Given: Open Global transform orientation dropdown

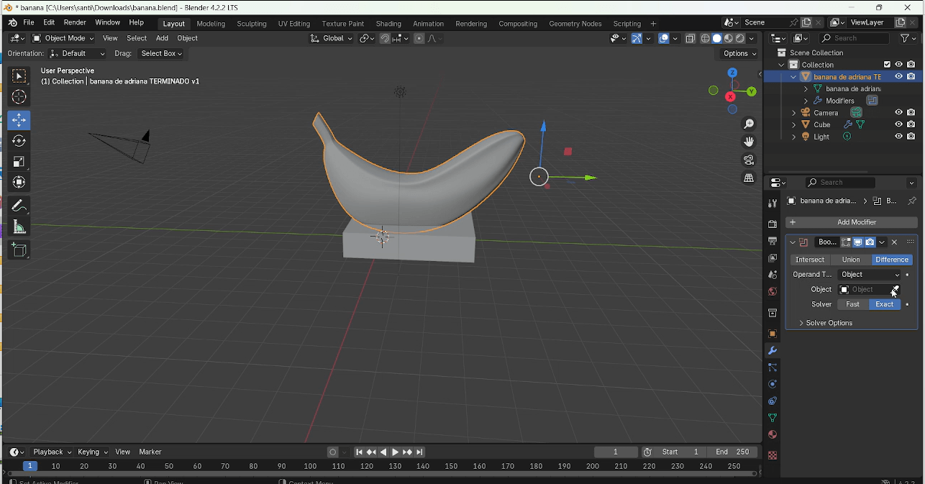Looking at the screenshot, I should tap(332, 38).
